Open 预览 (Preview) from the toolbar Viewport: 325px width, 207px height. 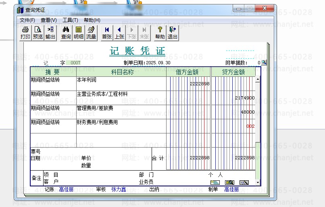point(38,33)
